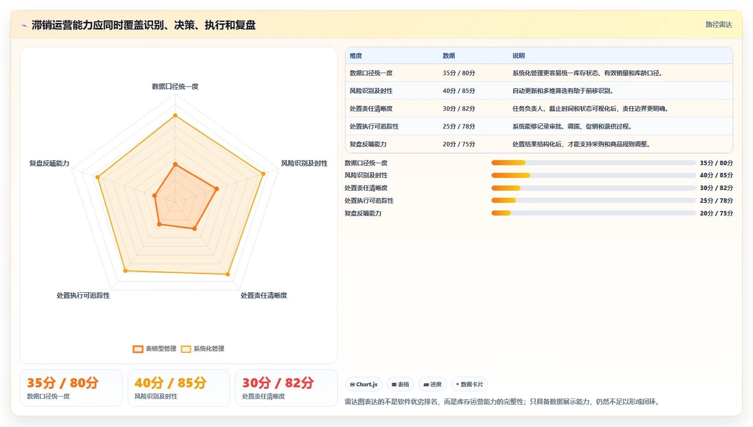Click 处置执行可追踪性 label beside progress bar
This screenshot has width=753, height=427.
(369, 201)
